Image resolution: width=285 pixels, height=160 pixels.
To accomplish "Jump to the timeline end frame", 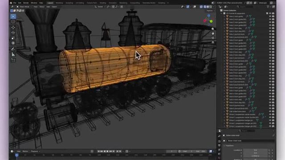I will (114, 151).
